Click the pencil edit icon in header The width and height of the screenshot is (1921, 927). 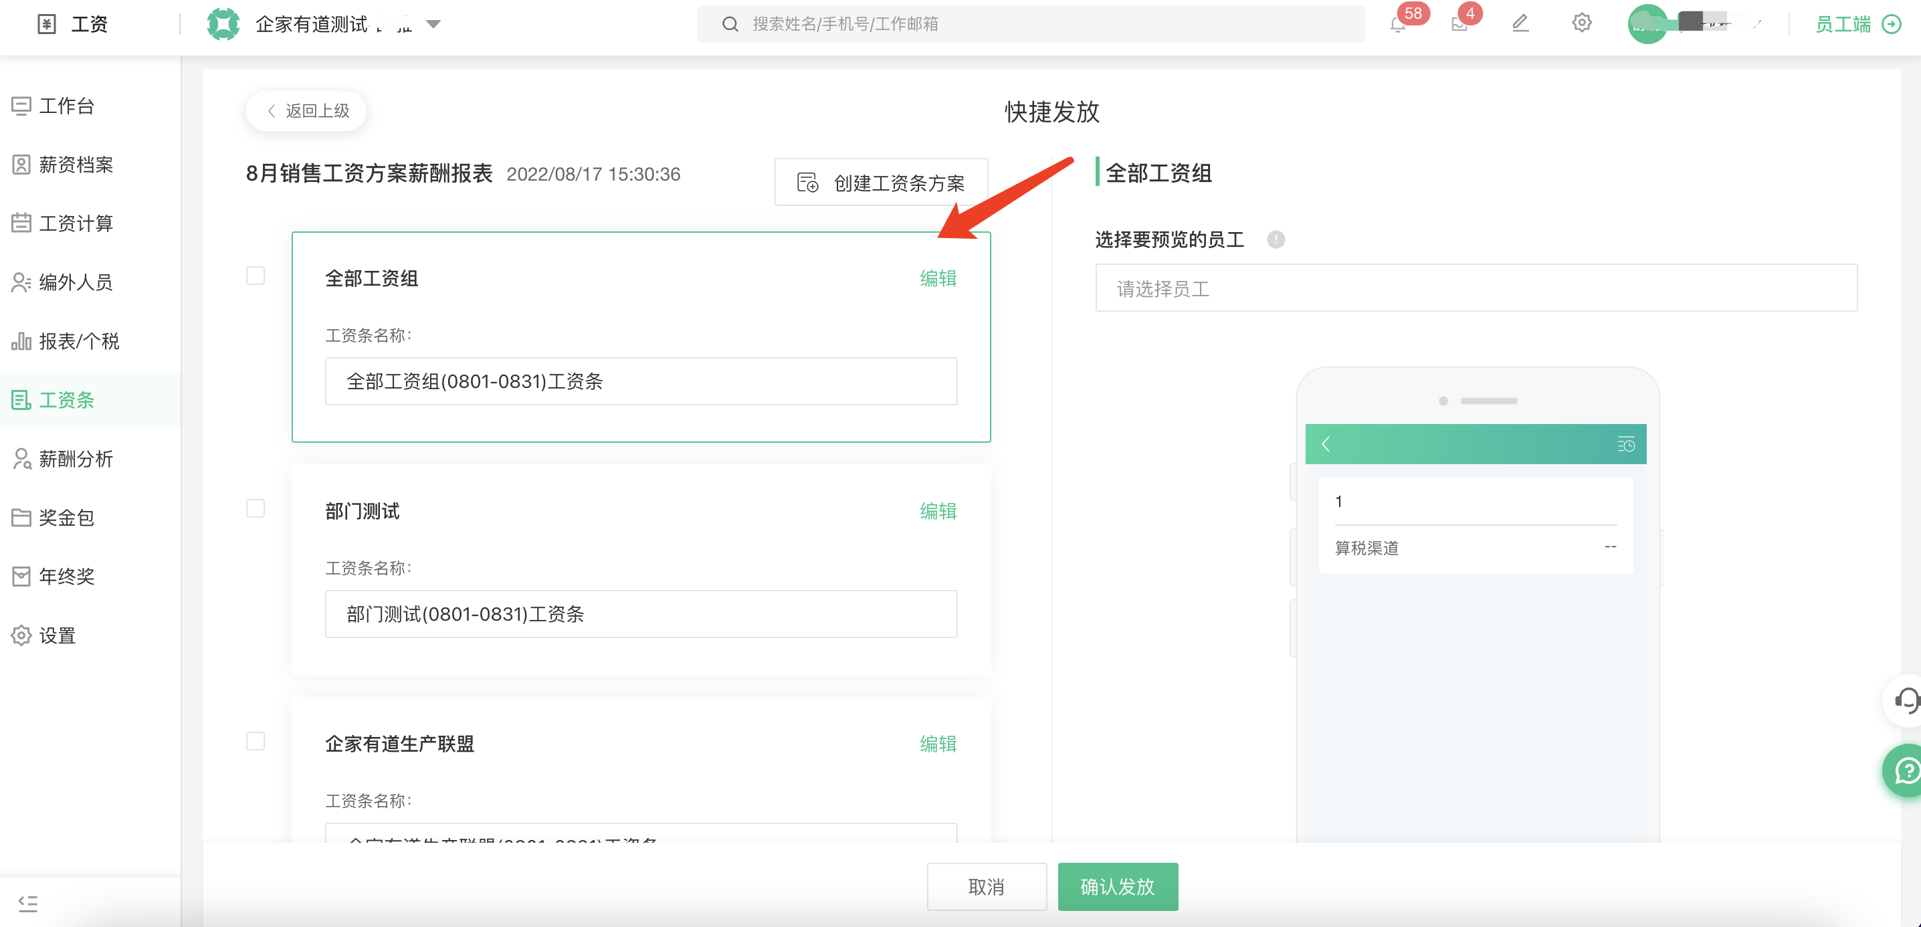pyautogui.click(x=1520, y=24)
